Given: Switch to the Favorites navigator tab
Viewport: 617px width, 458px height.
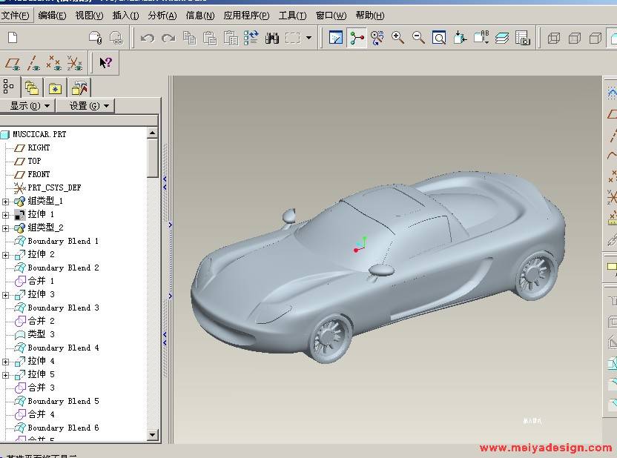Looking at the screenshot, I should [55, 87].
